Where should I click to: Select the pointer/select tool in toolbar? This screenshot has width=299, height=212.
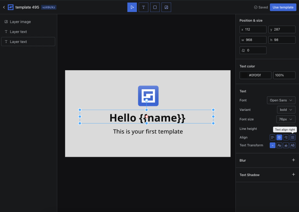click(132, 7)
